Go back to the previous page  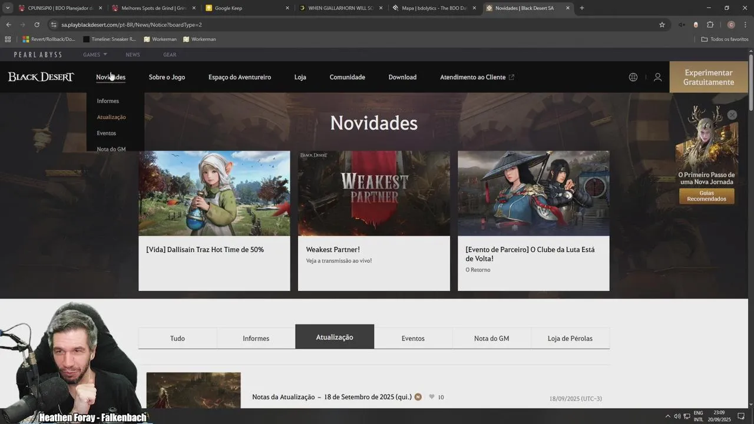click(x=8, y=25)
